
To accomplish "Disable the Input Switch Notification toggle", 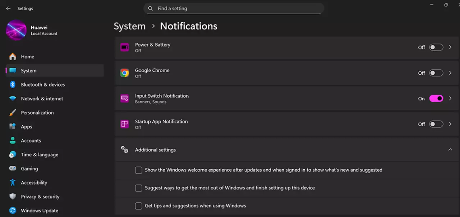I will coord(436,98).
